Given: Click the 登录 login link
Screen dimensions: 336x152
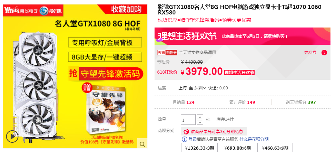Looking at the screenshot, I should [192, 139].
